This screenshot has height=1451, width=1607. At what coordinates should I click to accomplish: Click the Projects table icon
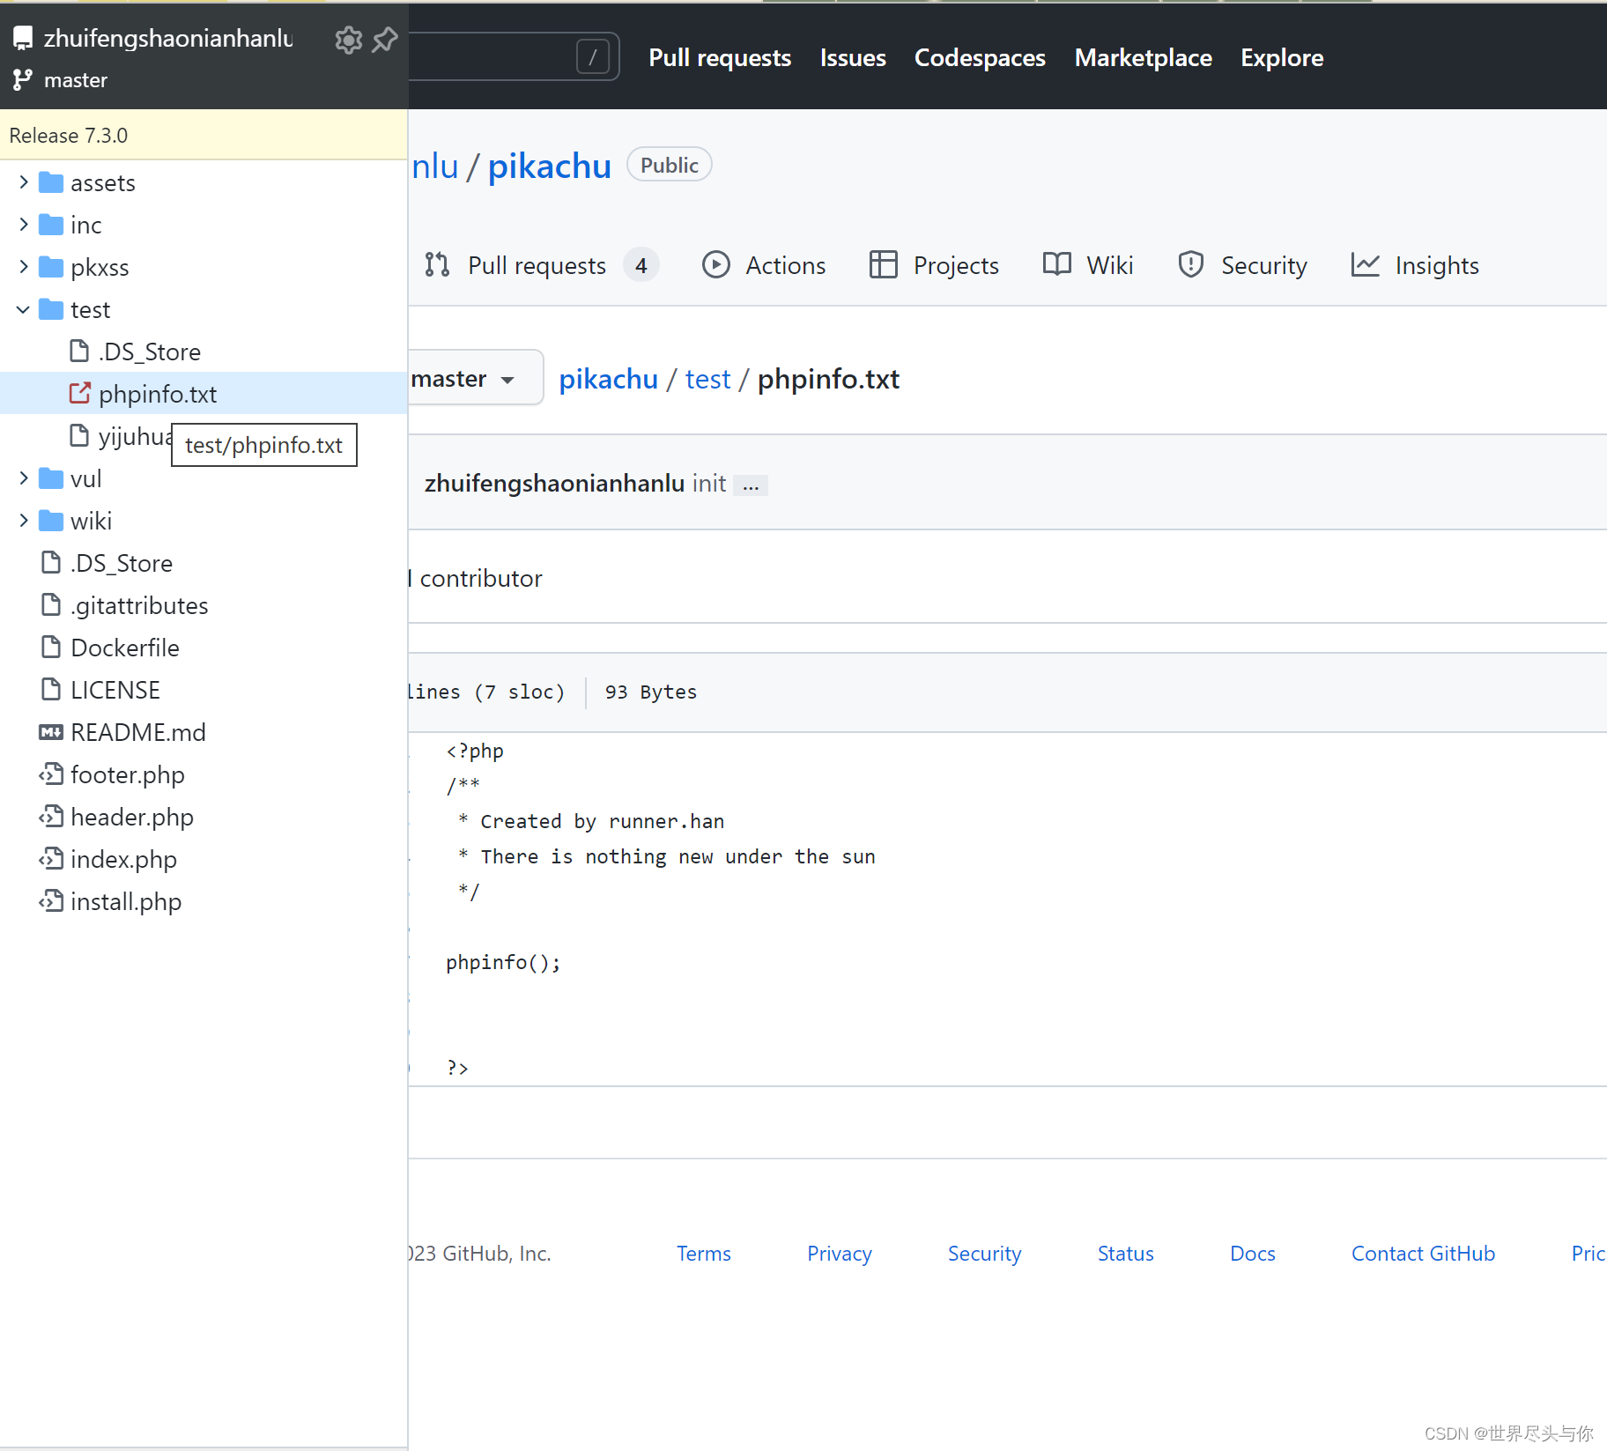(x=883, y=264)
